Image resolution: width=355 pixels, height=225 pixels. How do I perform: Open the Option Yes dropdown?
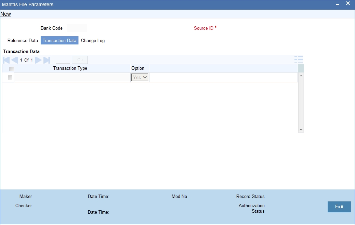[140, 77]
